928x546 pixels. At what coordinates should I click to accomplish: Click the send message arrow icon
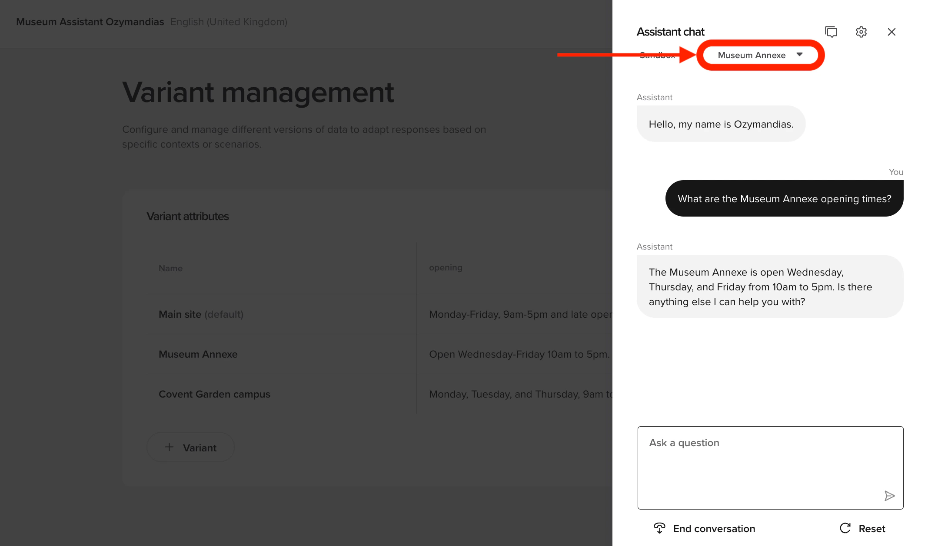[889, 496]
